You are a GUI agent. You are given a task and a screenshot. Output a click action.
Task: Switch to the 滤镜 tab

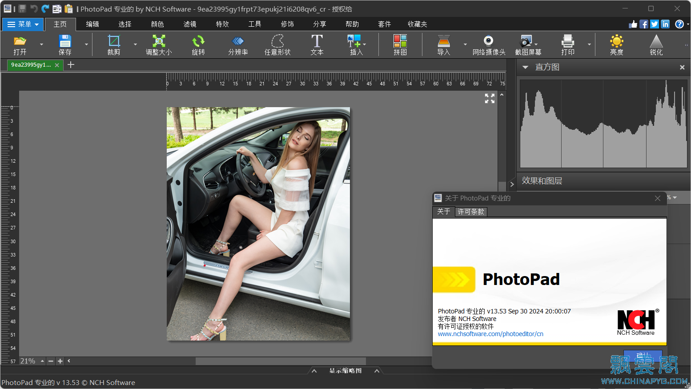point(190,24)
